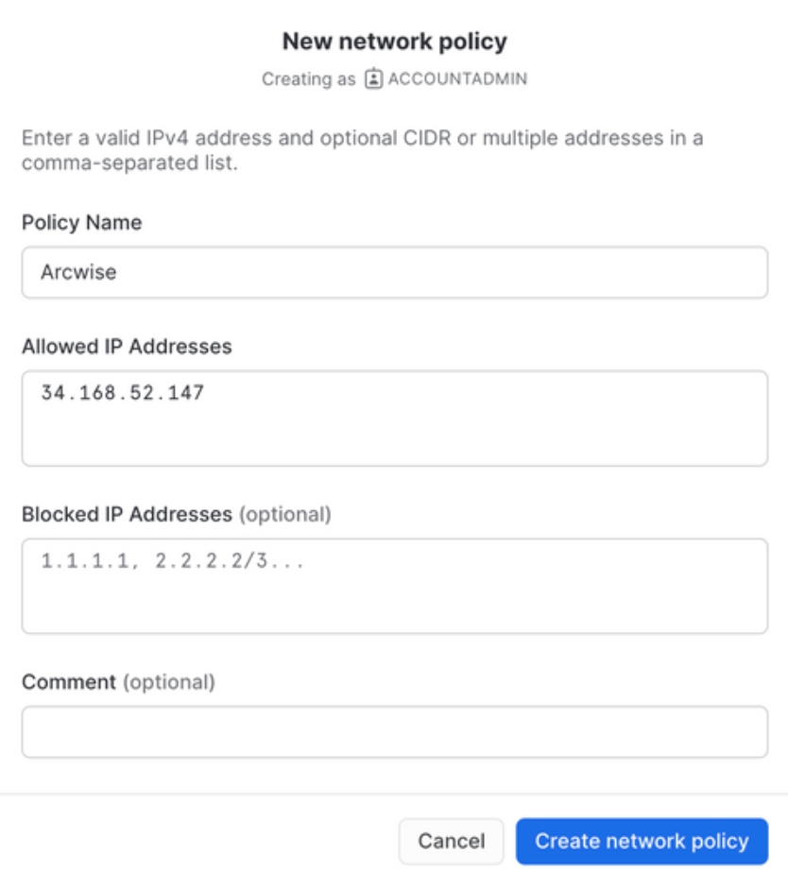Click the Create network policy button
788x873 pixels.
click(642, 841)
